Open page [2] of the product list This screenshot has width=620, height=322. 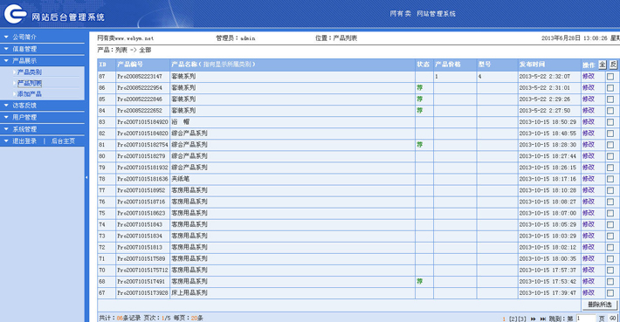[513, 319]
